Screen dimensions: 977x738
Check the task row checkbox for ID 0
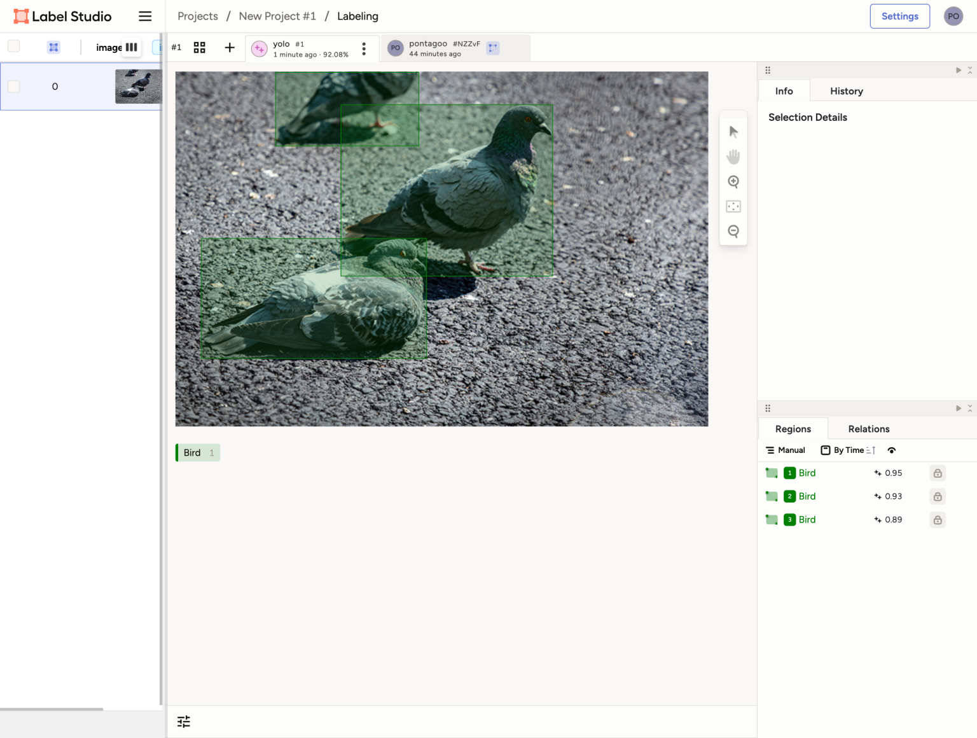click(x=14, y=87)
